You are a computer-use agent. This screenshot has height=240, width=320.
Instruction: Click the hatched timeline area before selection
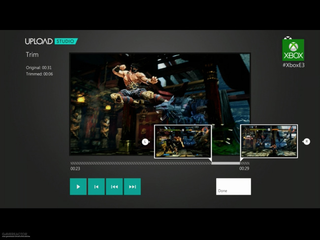(141, 163)
